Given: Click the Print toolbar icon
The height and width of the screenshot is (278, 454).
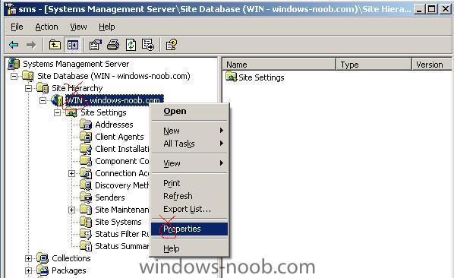Looking at the screenshot, I should click(x=113, y=45).
